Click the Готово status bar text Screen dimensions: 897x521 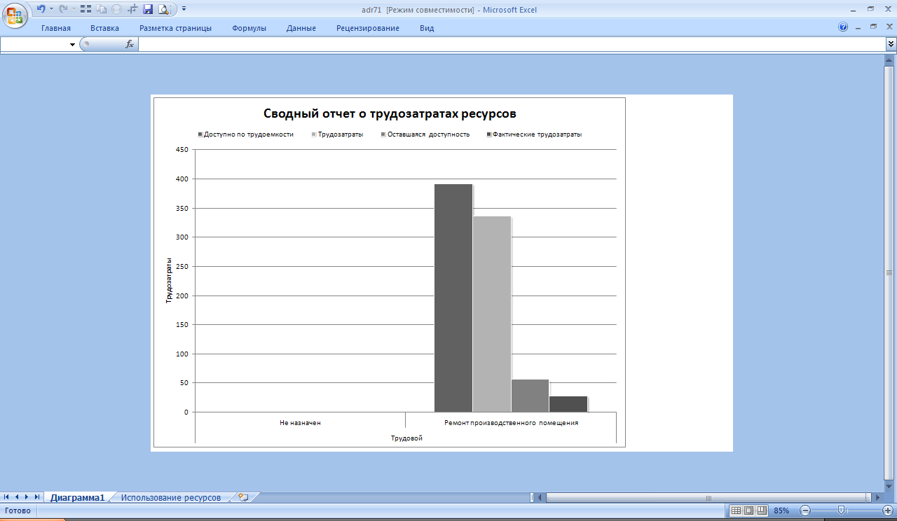(x=18, y=510)
